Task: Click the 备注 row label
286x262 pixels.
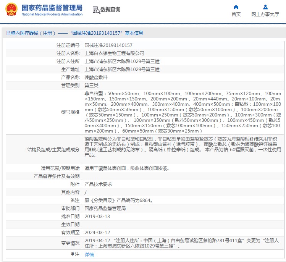Action: (x=75, y=201)
